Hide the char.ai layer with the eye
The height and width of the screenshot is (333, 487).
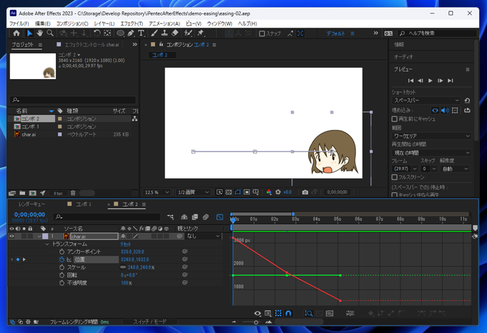(x=12, y=236)
